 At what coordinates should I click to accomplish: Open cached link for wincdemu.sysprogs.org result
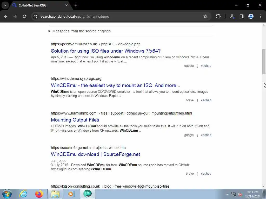206,100
